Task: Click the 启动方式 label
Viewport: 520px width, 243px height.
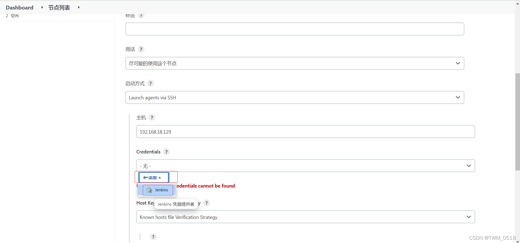Action: 135,83
